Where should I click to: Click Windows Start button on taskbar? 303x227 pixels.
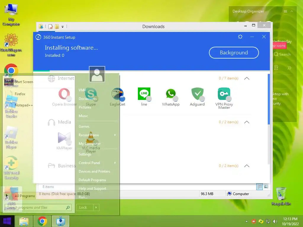click(7, 221)
